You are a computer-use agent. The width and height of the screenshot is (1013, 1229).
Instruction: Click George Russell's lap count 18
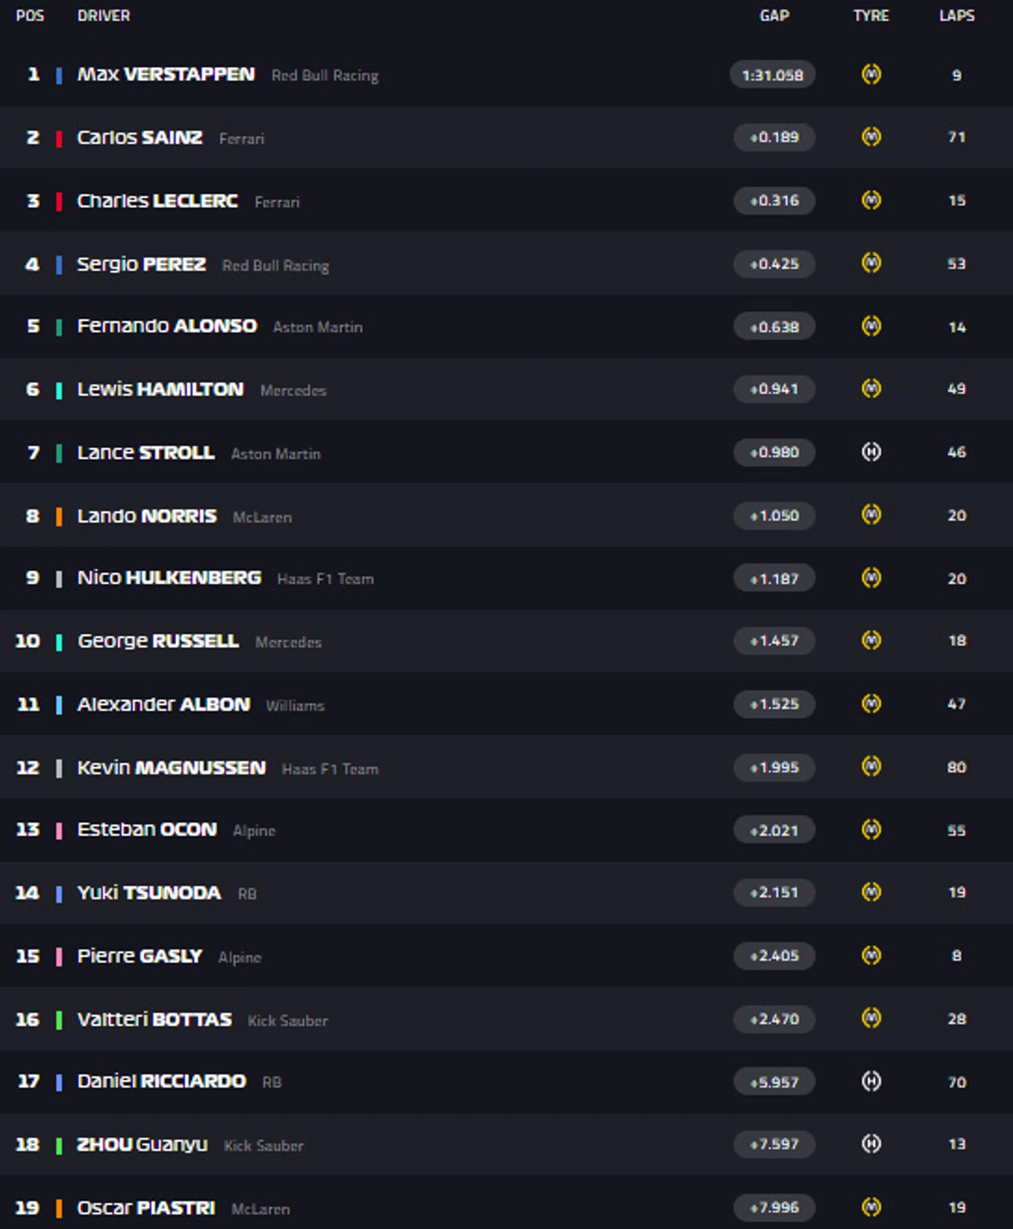click(x=957, y=641)
